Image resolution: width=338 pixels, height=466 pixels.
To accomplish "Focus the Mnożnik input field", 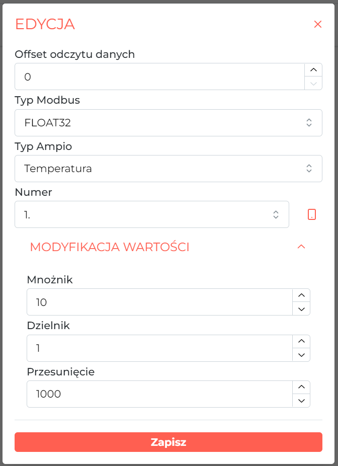I will (160, 302).
